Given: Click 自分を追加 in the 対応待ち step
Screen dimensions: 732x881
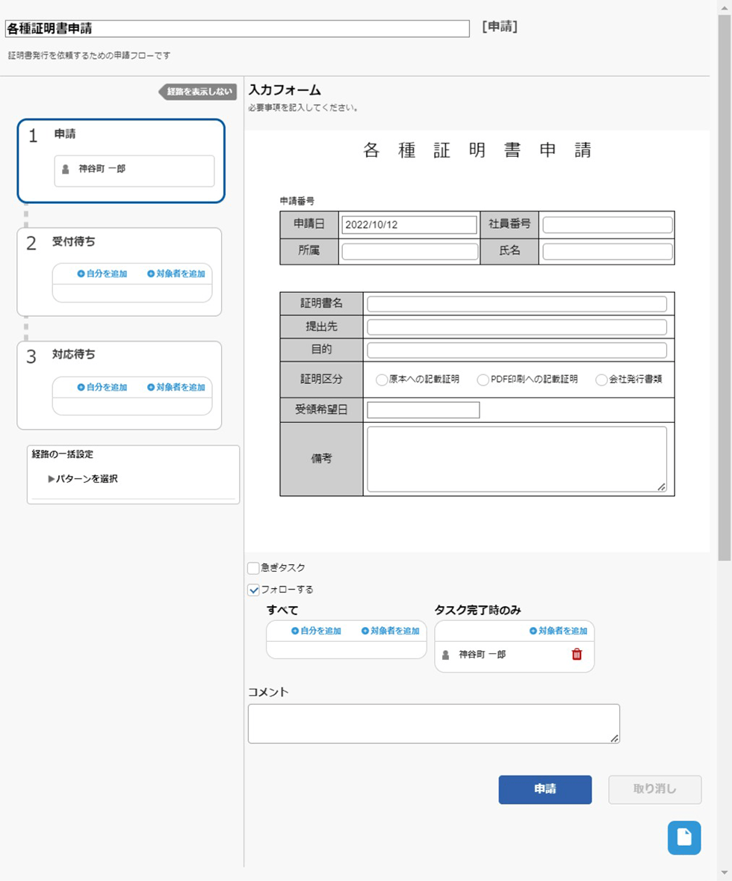Looking at the screenshot, I should [x=102, y=388].
